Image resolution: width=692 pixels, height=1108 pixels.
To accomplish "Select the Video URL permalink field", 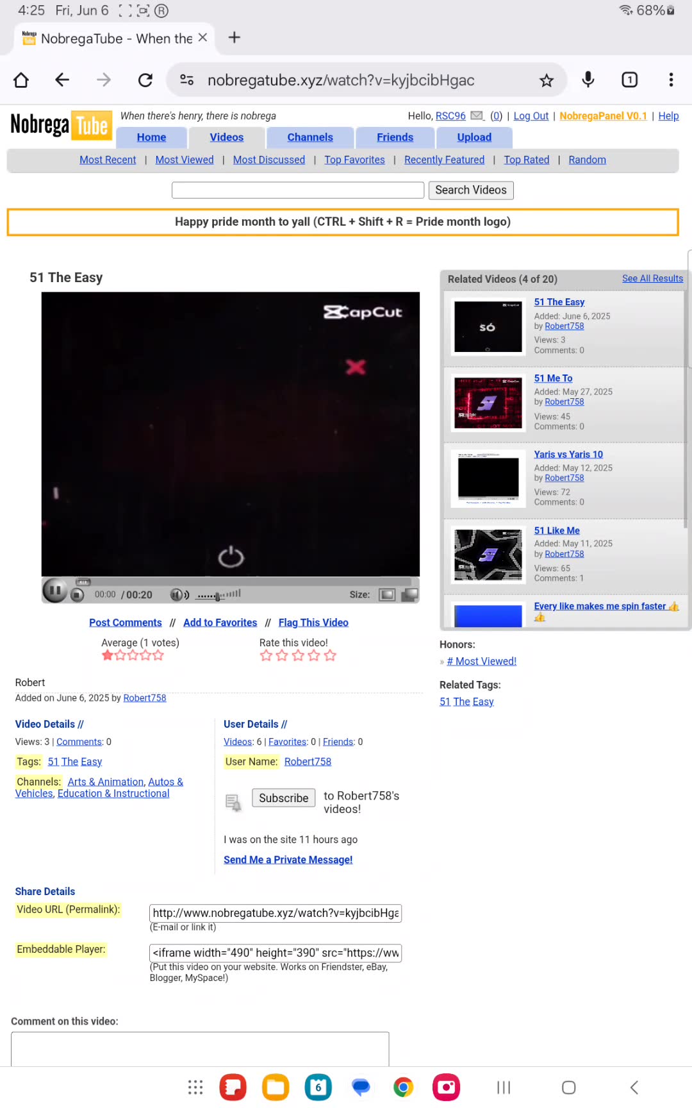I will pos(276,913).
